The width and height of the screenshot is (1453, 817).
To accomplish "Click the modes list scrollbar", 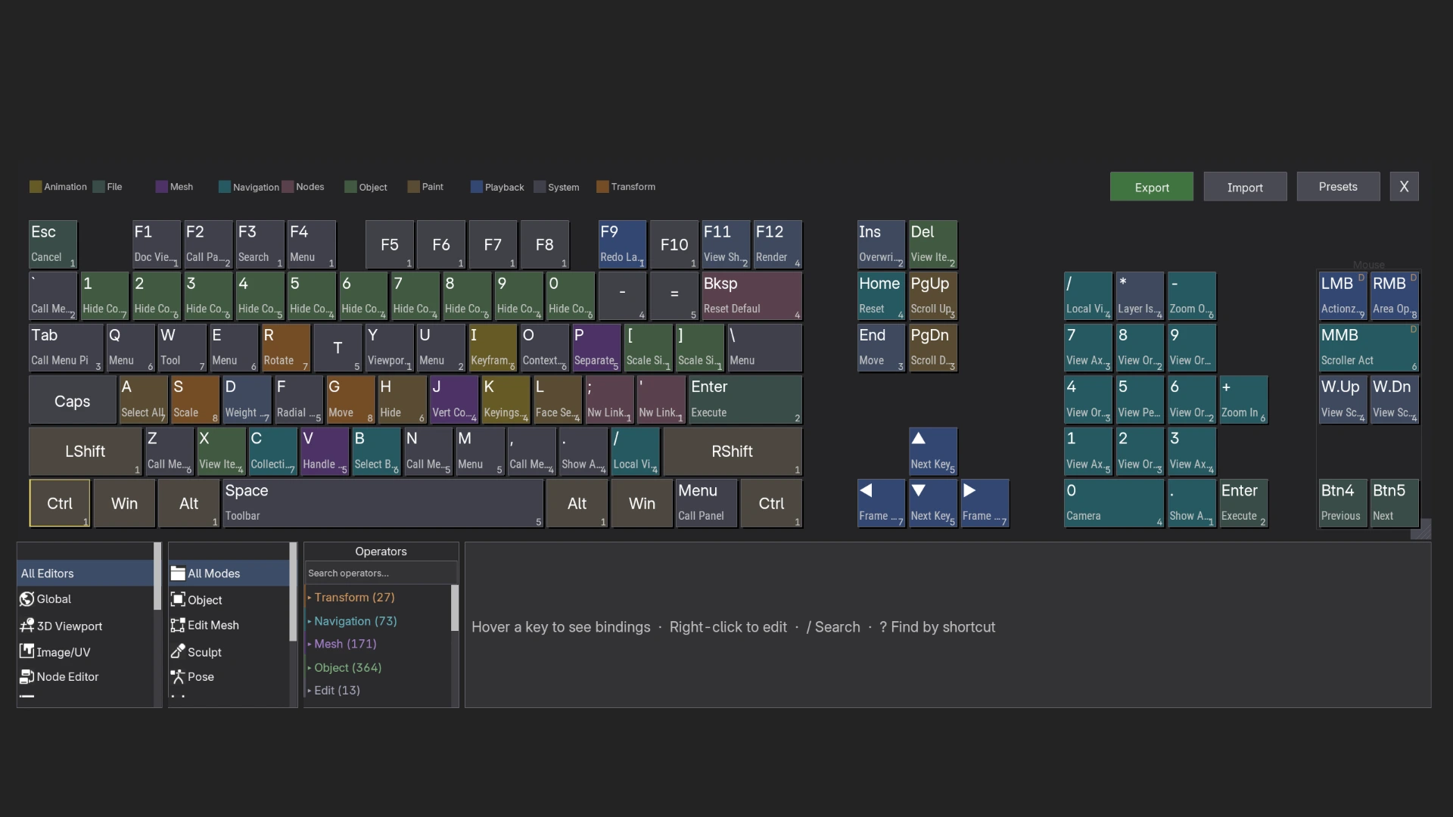I will pyautogui.click(x=293, y=592).
